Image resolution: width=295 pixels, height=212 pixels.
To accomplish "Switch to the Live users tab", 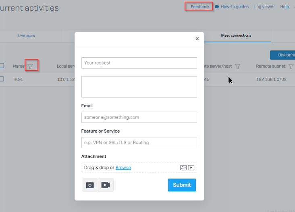I will click(x=27, y=36).
